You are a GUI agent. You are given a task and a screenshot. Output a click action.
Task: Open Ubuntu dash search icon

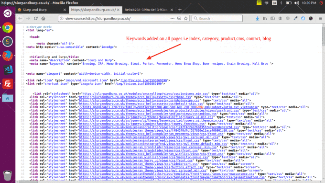point(8,13)
